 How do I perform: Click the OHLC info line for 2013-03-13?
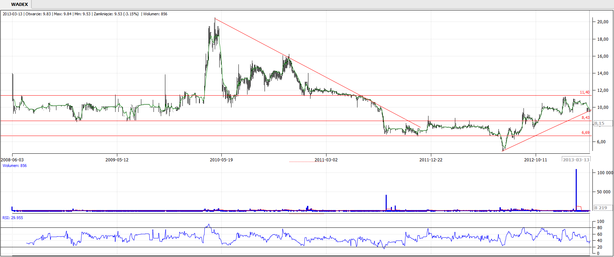[x=85, y=14]
